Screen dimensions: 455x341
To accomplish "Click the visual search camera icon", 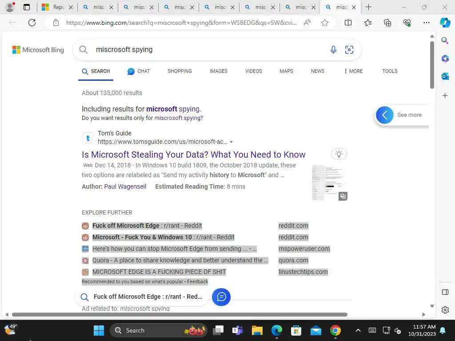I will point(349,50).
